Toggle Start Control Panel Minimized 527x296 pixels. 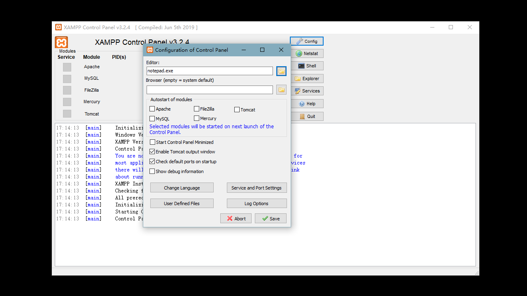[152, 142]
